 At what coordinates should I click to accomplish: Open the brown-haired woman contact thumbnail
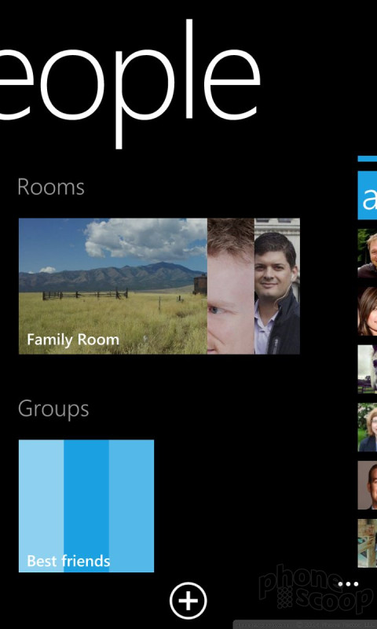point(368,311)
